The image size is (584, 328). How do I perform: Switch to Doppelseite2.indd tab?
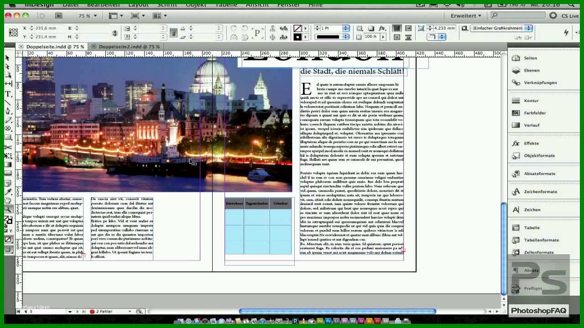129,46
